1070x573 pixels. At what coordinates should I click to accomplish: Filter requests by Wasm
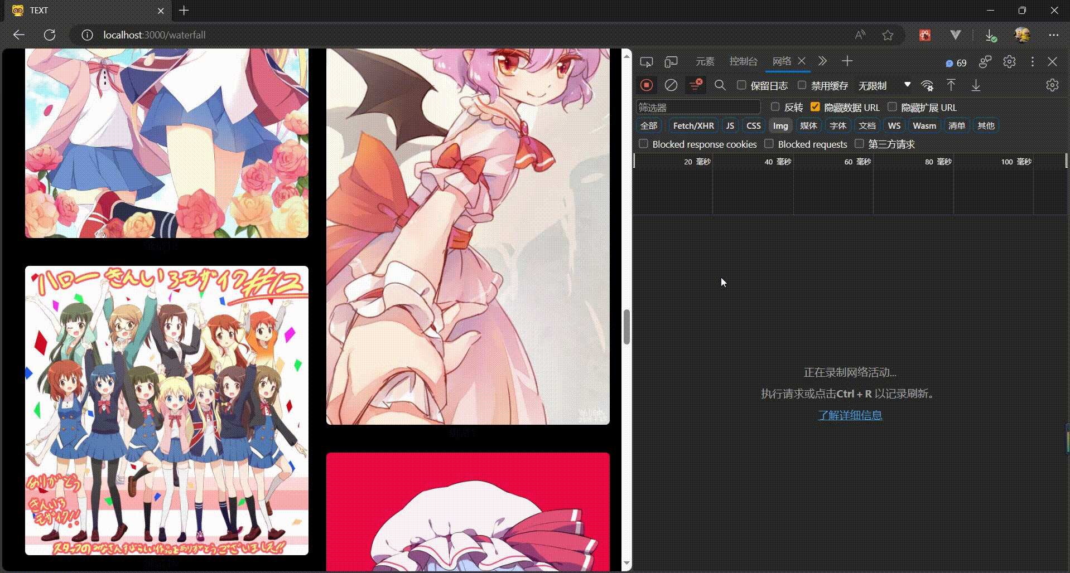coord(924,125)
